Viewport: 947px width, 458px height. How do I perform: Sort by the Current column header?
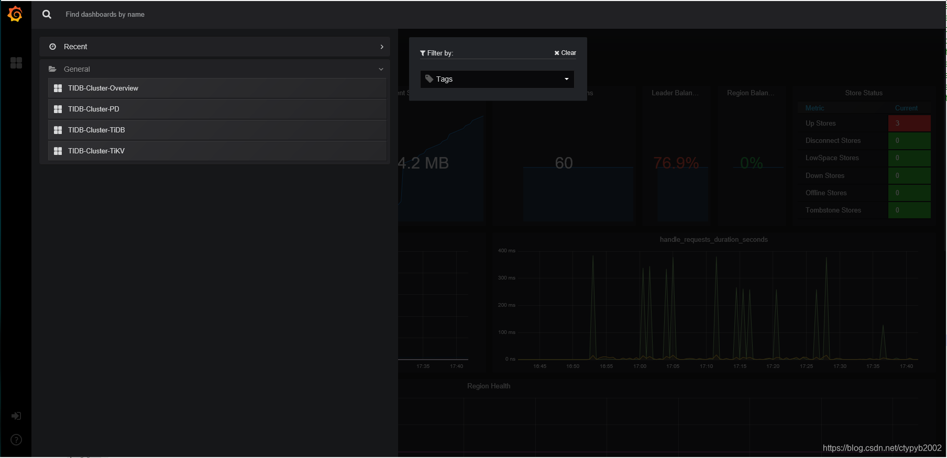pyautogui.click(x=906, y=108)
